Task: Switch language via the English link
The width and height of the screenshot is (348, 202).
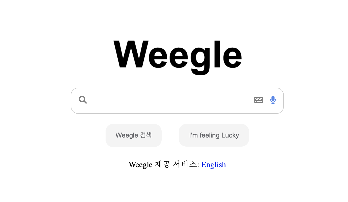Action: click(x=214, y=164)
